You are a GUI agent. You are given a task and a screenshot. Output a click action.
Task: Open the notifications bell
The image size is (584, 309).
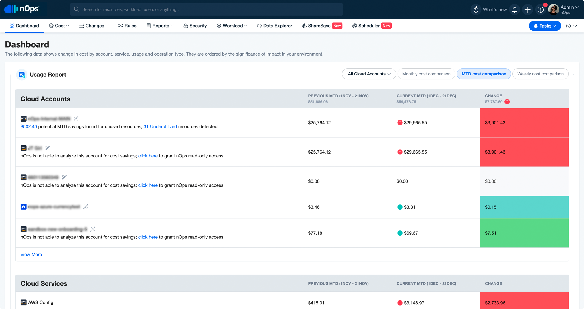[514, 9]
